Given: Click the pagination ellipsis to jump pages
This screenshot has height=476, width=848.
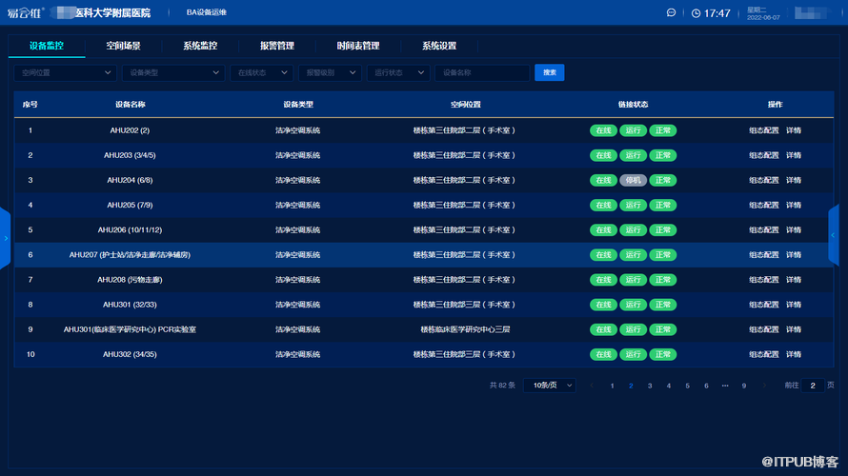Looking at the screenshot, I should pyautogui.click(x=725, y=386).
